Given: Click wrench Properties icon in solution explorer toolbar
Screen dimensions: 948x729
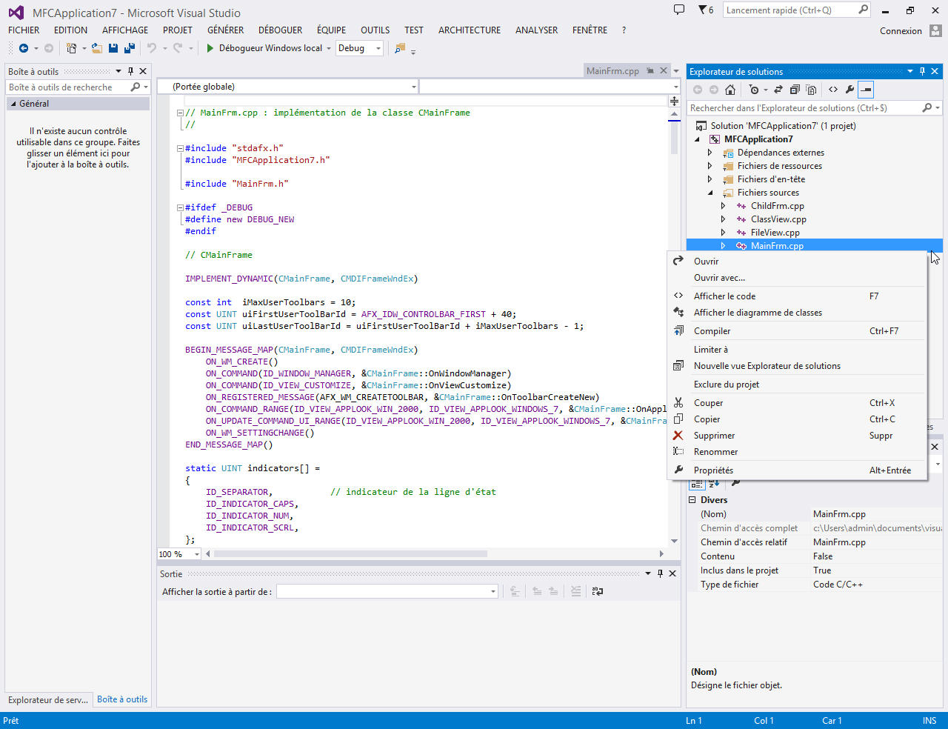Looking at the screenshot, I should coord(849,90).
